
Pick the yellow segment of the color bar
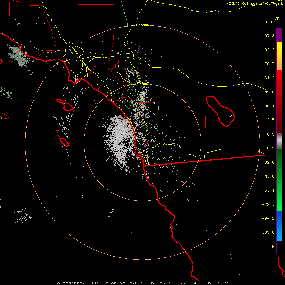pos(280,52)
